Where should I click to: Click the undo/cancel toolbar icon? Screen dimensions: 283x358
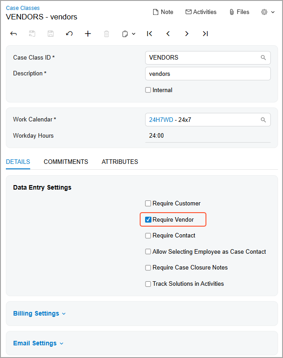pos(69,34)
